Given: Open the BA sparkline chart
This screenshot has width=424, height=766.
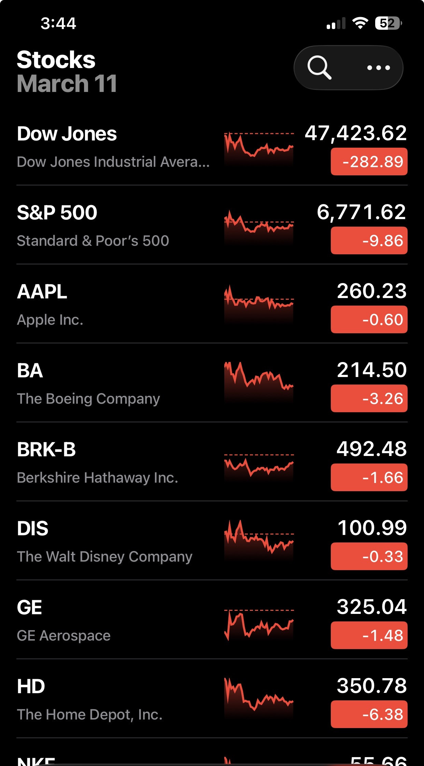Looking at the screenshot, I should point(259,379).
